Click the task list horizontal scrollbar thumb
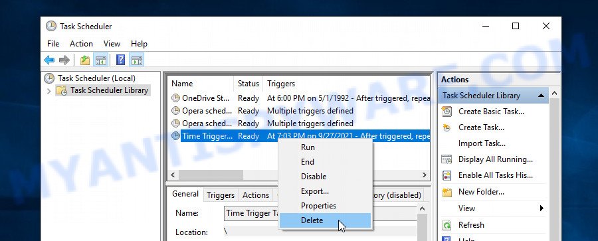This screenshot has width=598, height=241. tap(211, 175)
